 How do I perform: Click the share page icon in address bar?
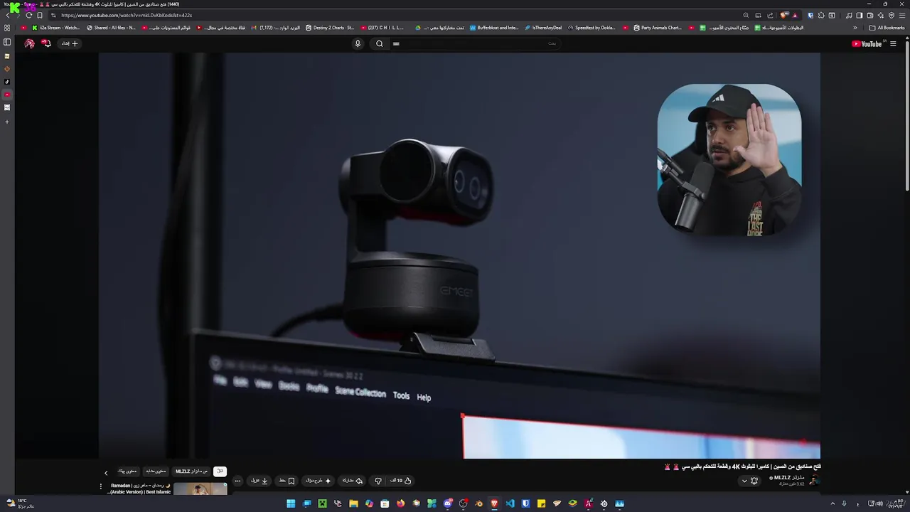[770, 15]
